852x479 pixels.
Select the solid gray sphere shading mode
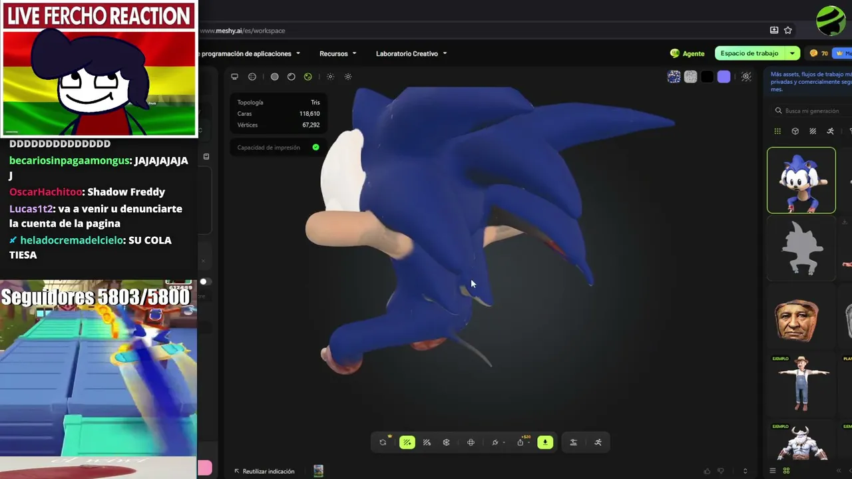coord(274,77)
